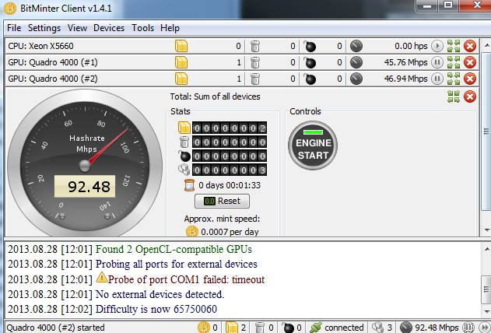Screen dimensions: 491x333
Task: Expand details for Quadro 4000 (#1) row
Action: click(x=454, y=62)
